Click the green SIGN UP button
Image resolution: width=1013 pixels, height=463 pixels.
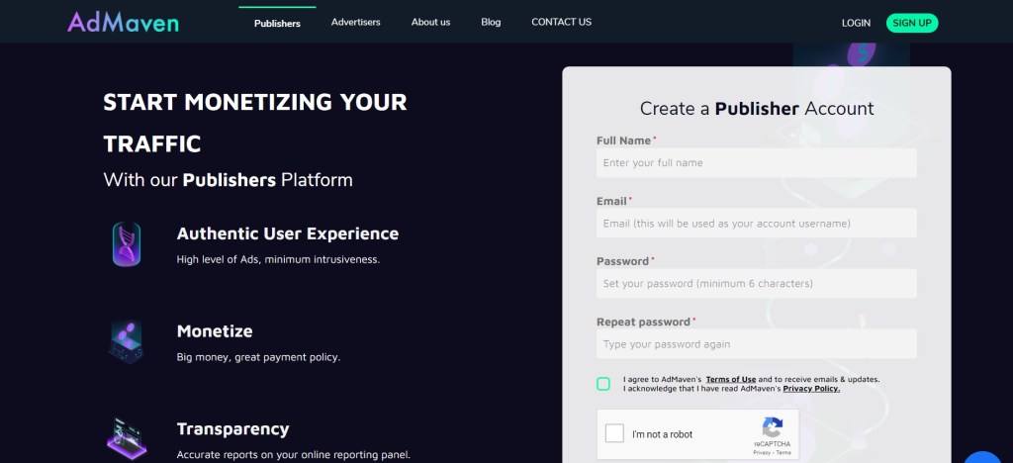coord(912,23)
